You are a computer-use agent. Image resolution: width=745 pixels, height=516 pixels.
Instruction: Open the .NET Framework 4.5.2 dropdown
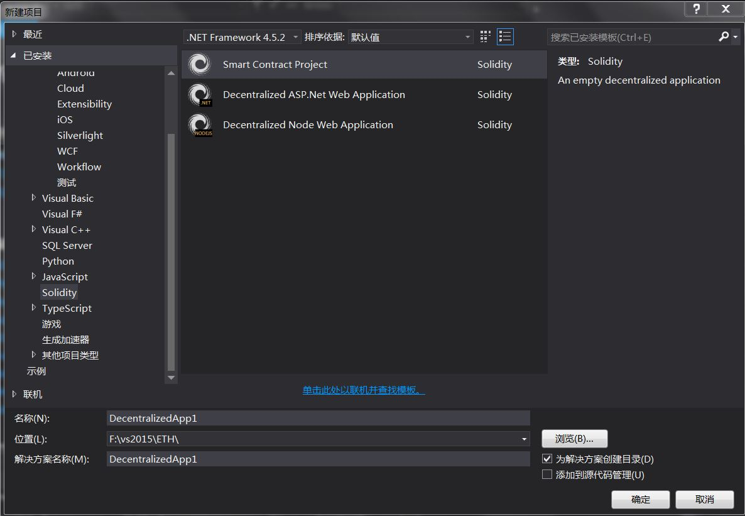(242, 37)
